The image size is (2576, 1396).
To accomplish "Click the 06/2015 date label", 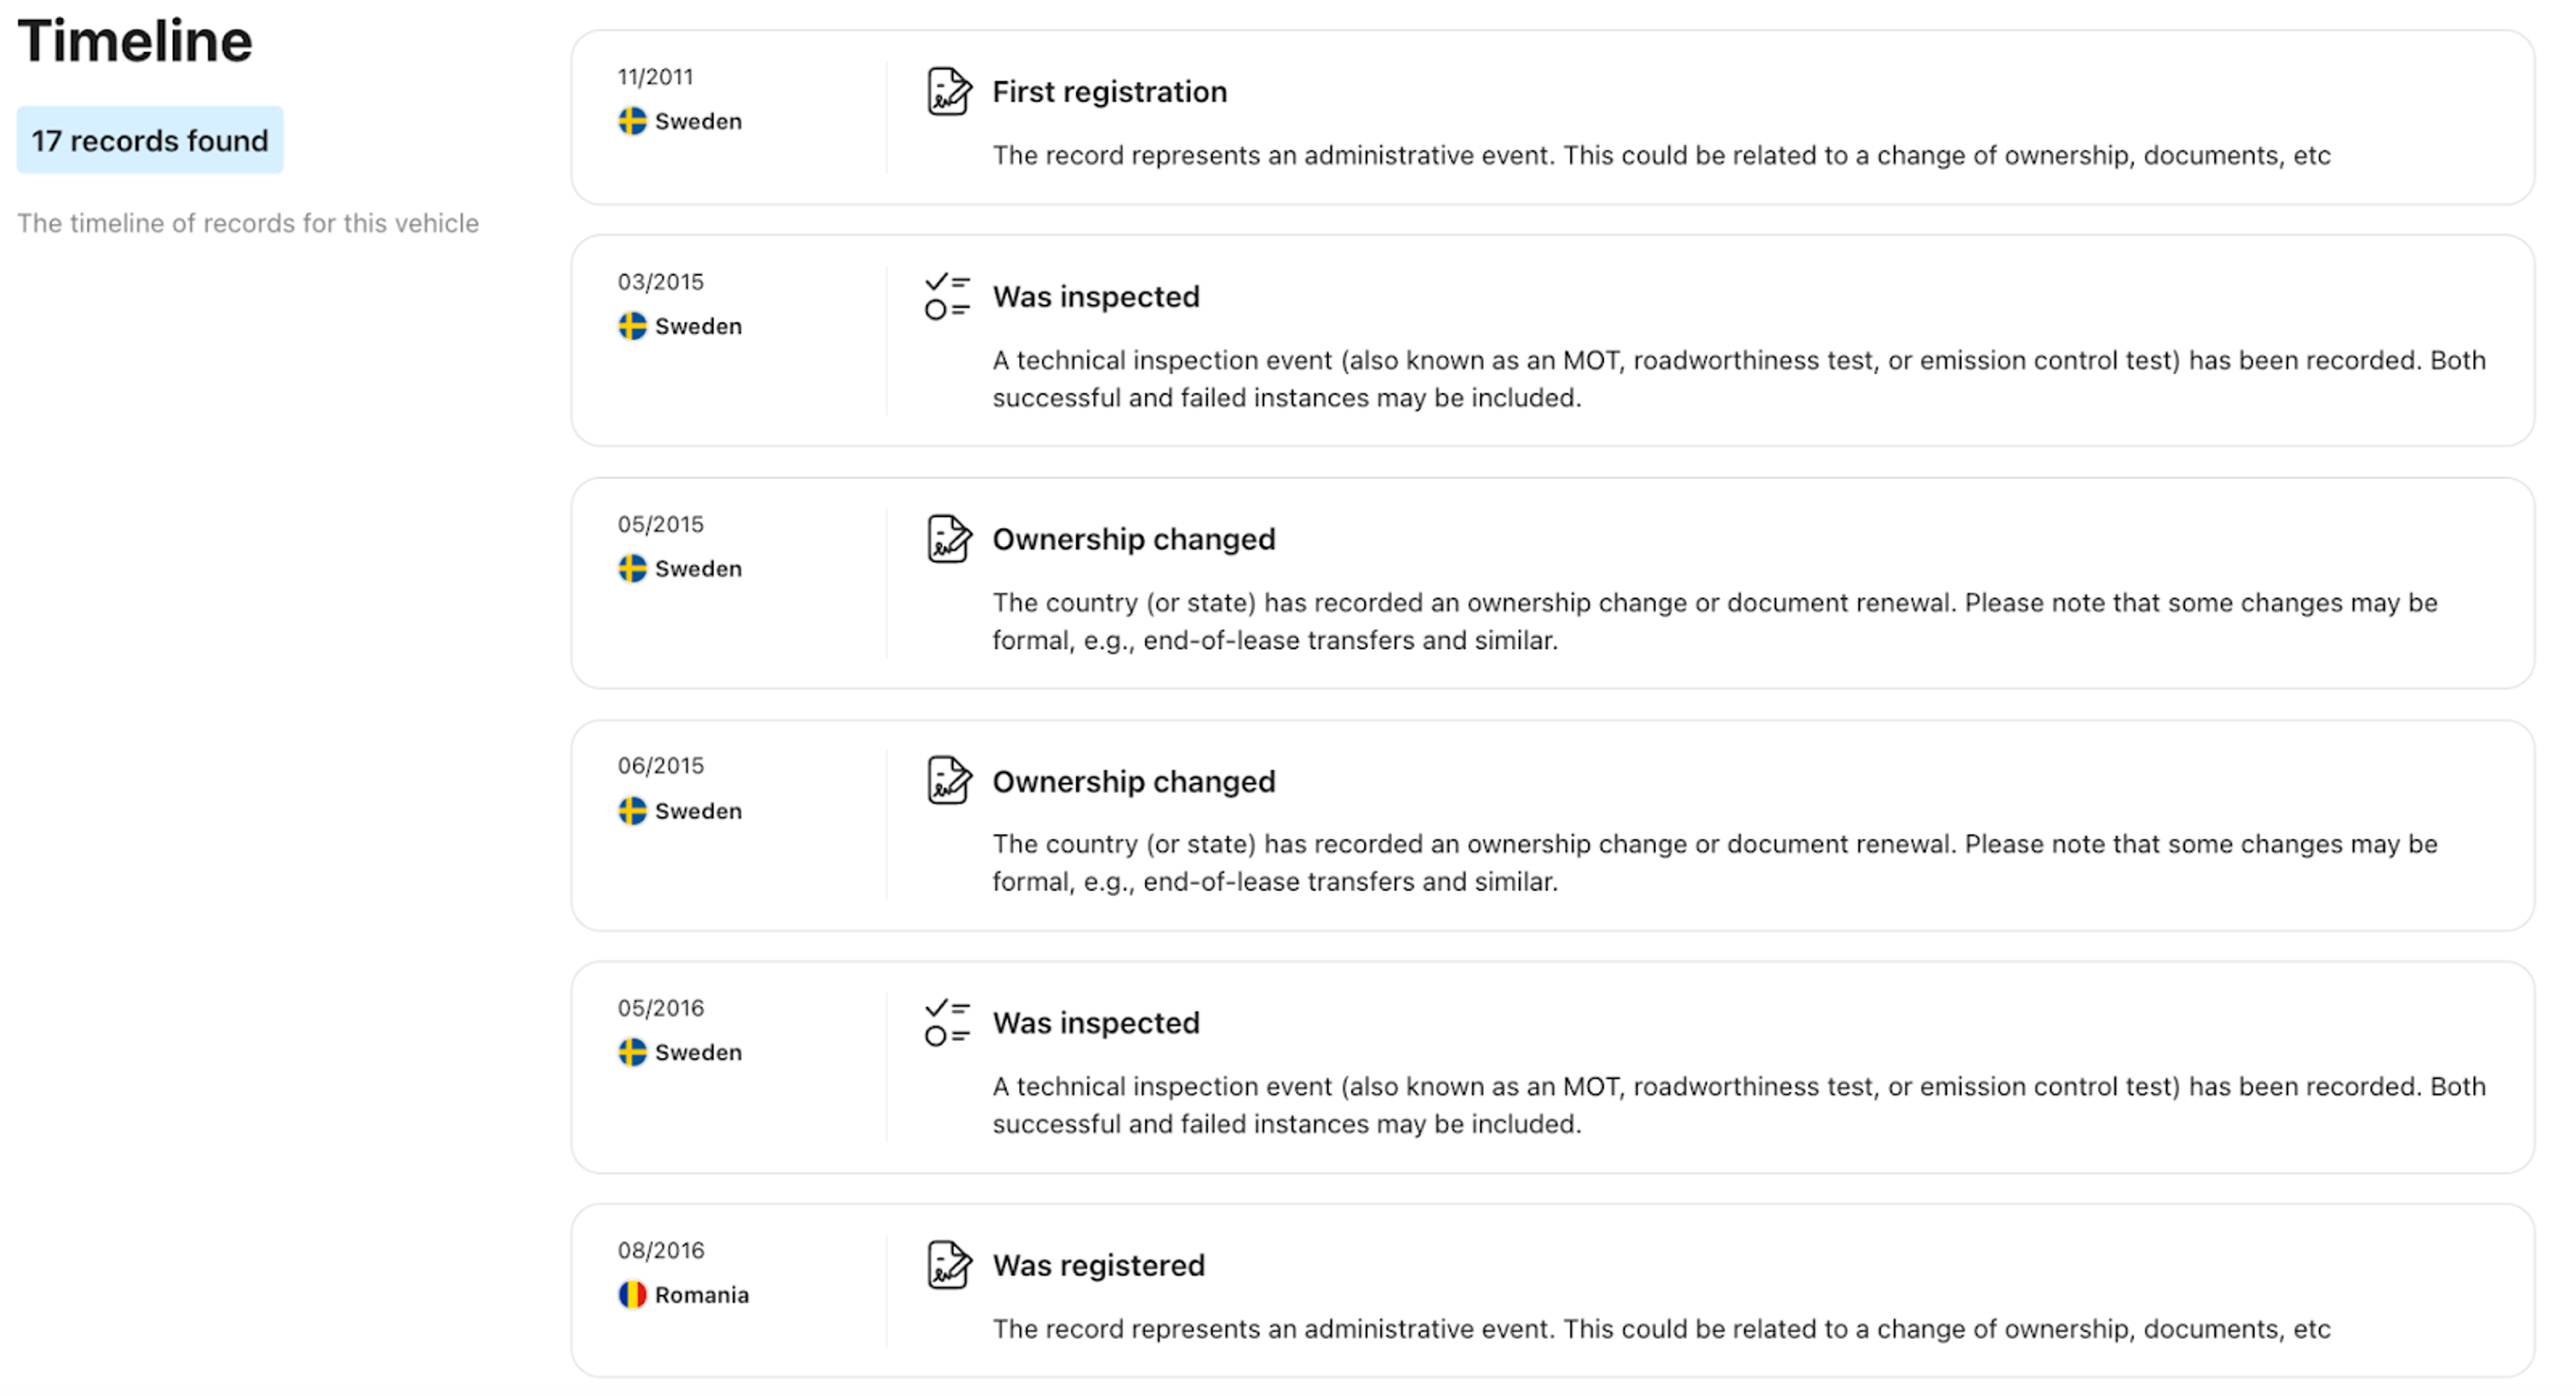I will (660, 766).
